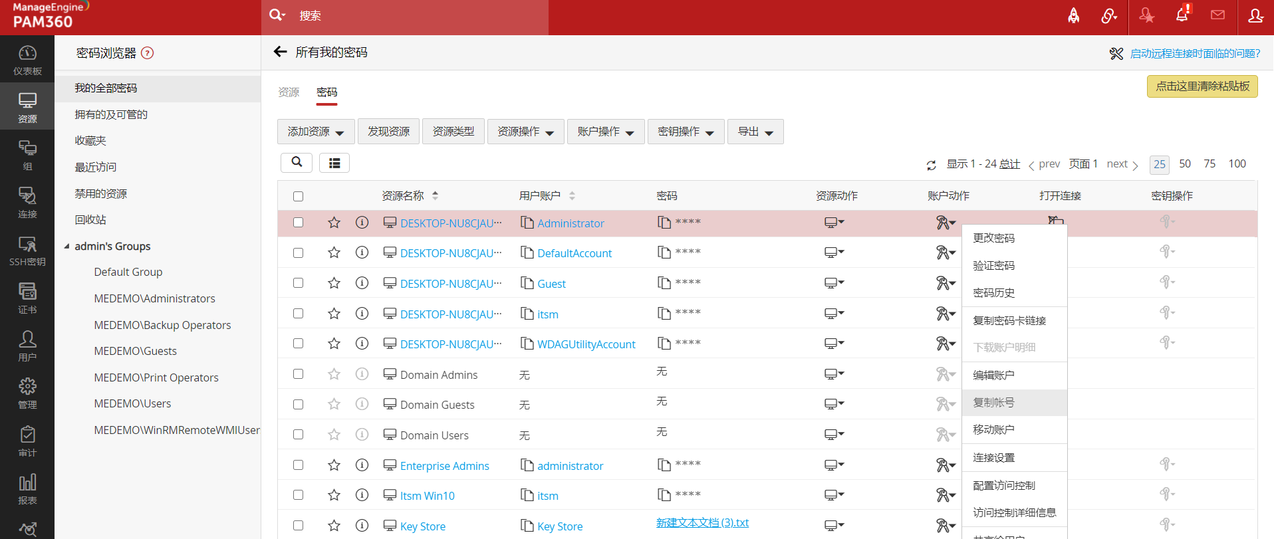The height and width of the screenshot is (539, 1274).
Task: Collapse the admin's Groups tree node
Action: [66, 247]
